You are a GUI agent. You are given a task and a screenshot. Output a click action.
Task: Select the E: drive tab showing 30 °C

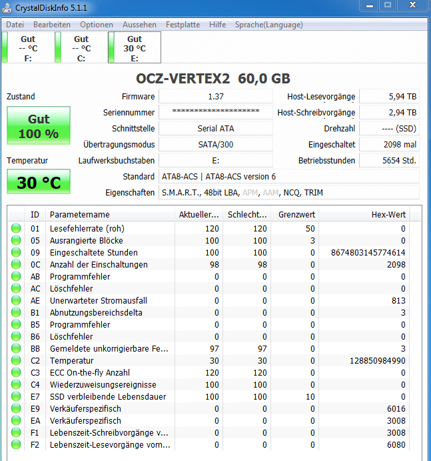135,47
